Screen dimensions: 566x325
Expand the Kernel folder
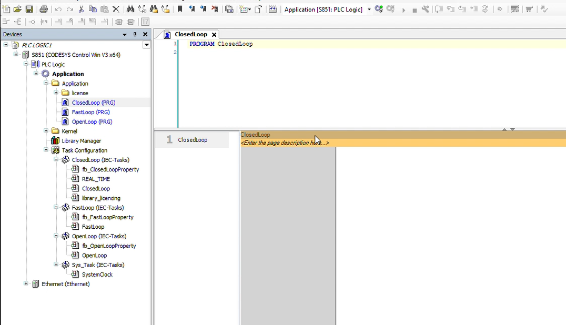coord(46,131)
